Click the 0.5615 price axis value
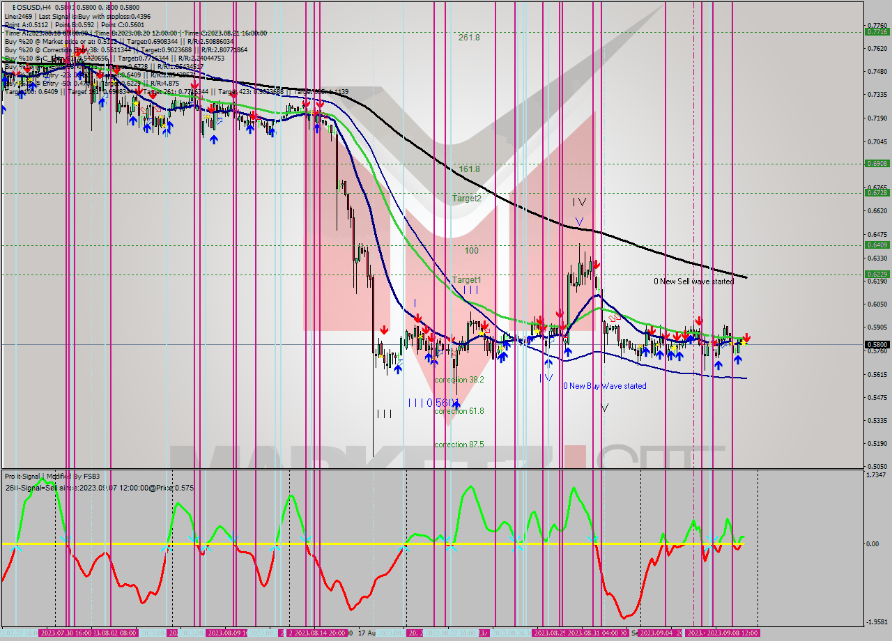892x641 pixels. (x=877, y=374)
